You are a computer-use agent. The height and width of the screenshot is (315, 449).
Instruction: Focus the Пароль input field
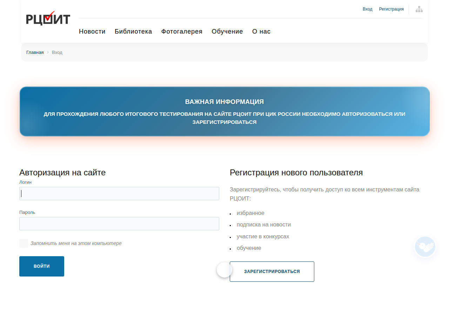tap(119, 224)
